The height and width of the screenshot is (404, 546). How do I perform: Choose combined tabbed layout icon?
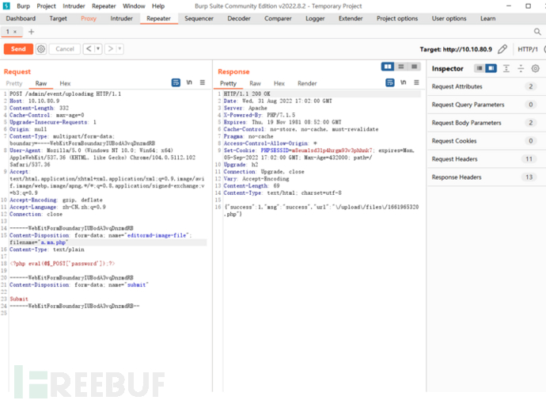click(x=414, y=67)
